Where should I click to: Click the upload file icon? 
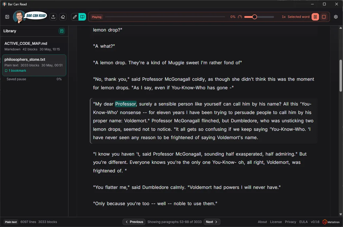[53, 17]
